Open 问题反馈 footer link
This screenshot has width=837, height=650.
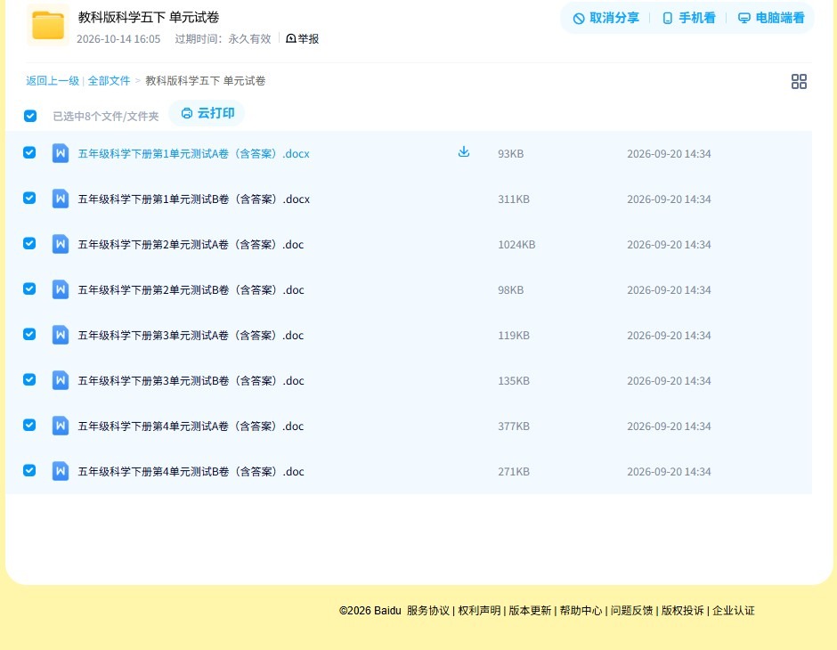(631, 611)
